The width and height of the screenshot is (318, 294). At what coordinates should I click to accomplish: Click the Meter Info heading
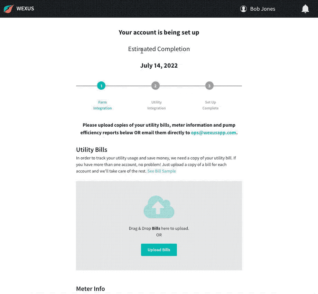(91, 288)
